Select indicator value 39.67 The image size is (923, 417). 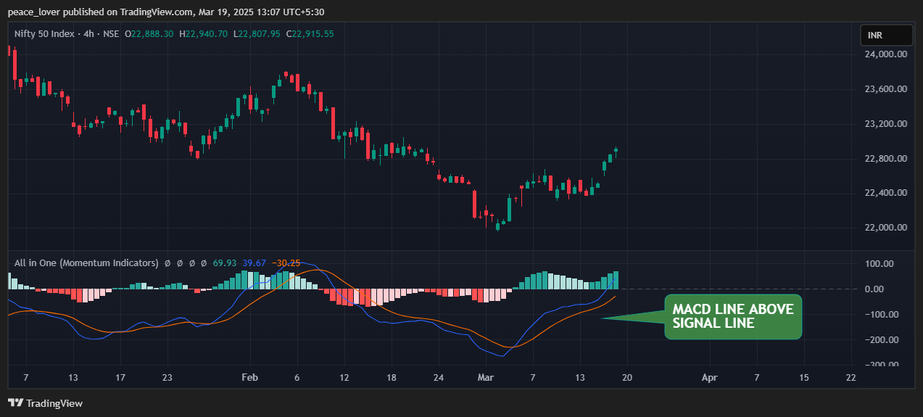click(254, 263)
